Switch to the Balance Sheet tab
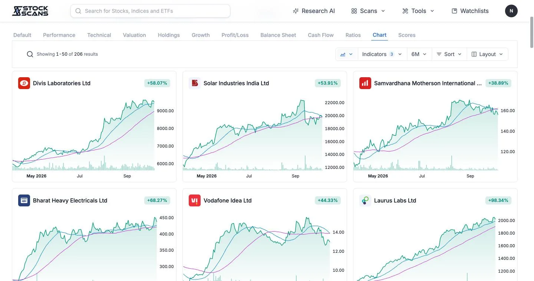 click(278, 35)
